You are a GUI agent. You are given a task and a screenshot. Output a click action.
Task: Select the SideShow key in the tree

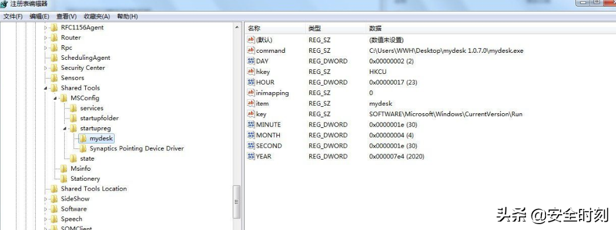pos(75,199)
